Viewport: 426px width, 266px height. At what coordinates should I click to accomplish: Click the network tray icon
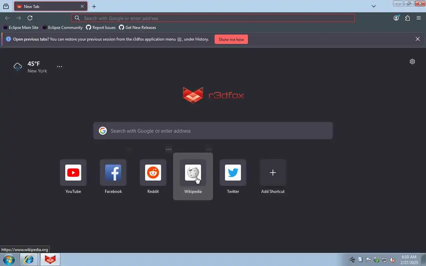click(x=384, y=260)
